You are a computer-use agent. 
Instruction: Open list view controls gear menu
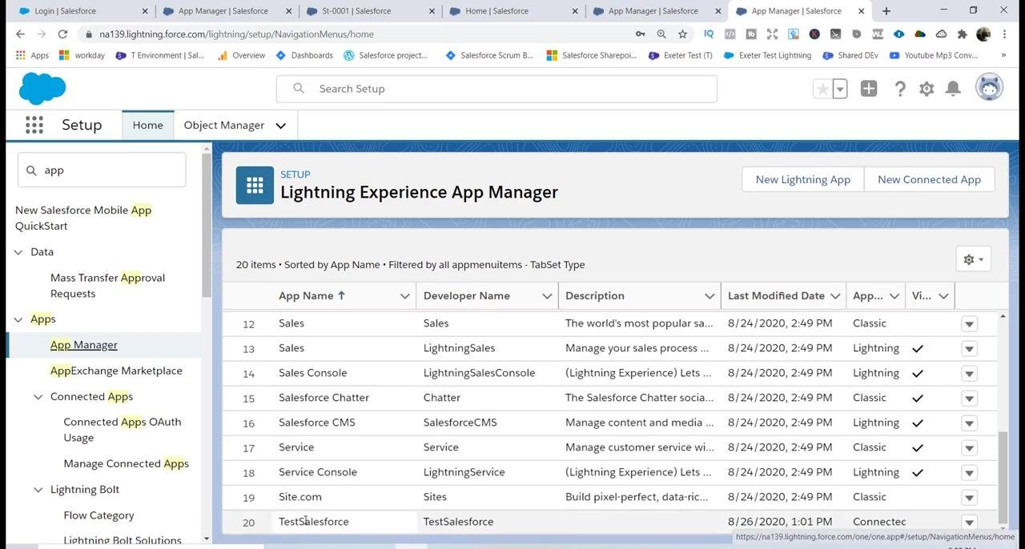click(974, 259)
